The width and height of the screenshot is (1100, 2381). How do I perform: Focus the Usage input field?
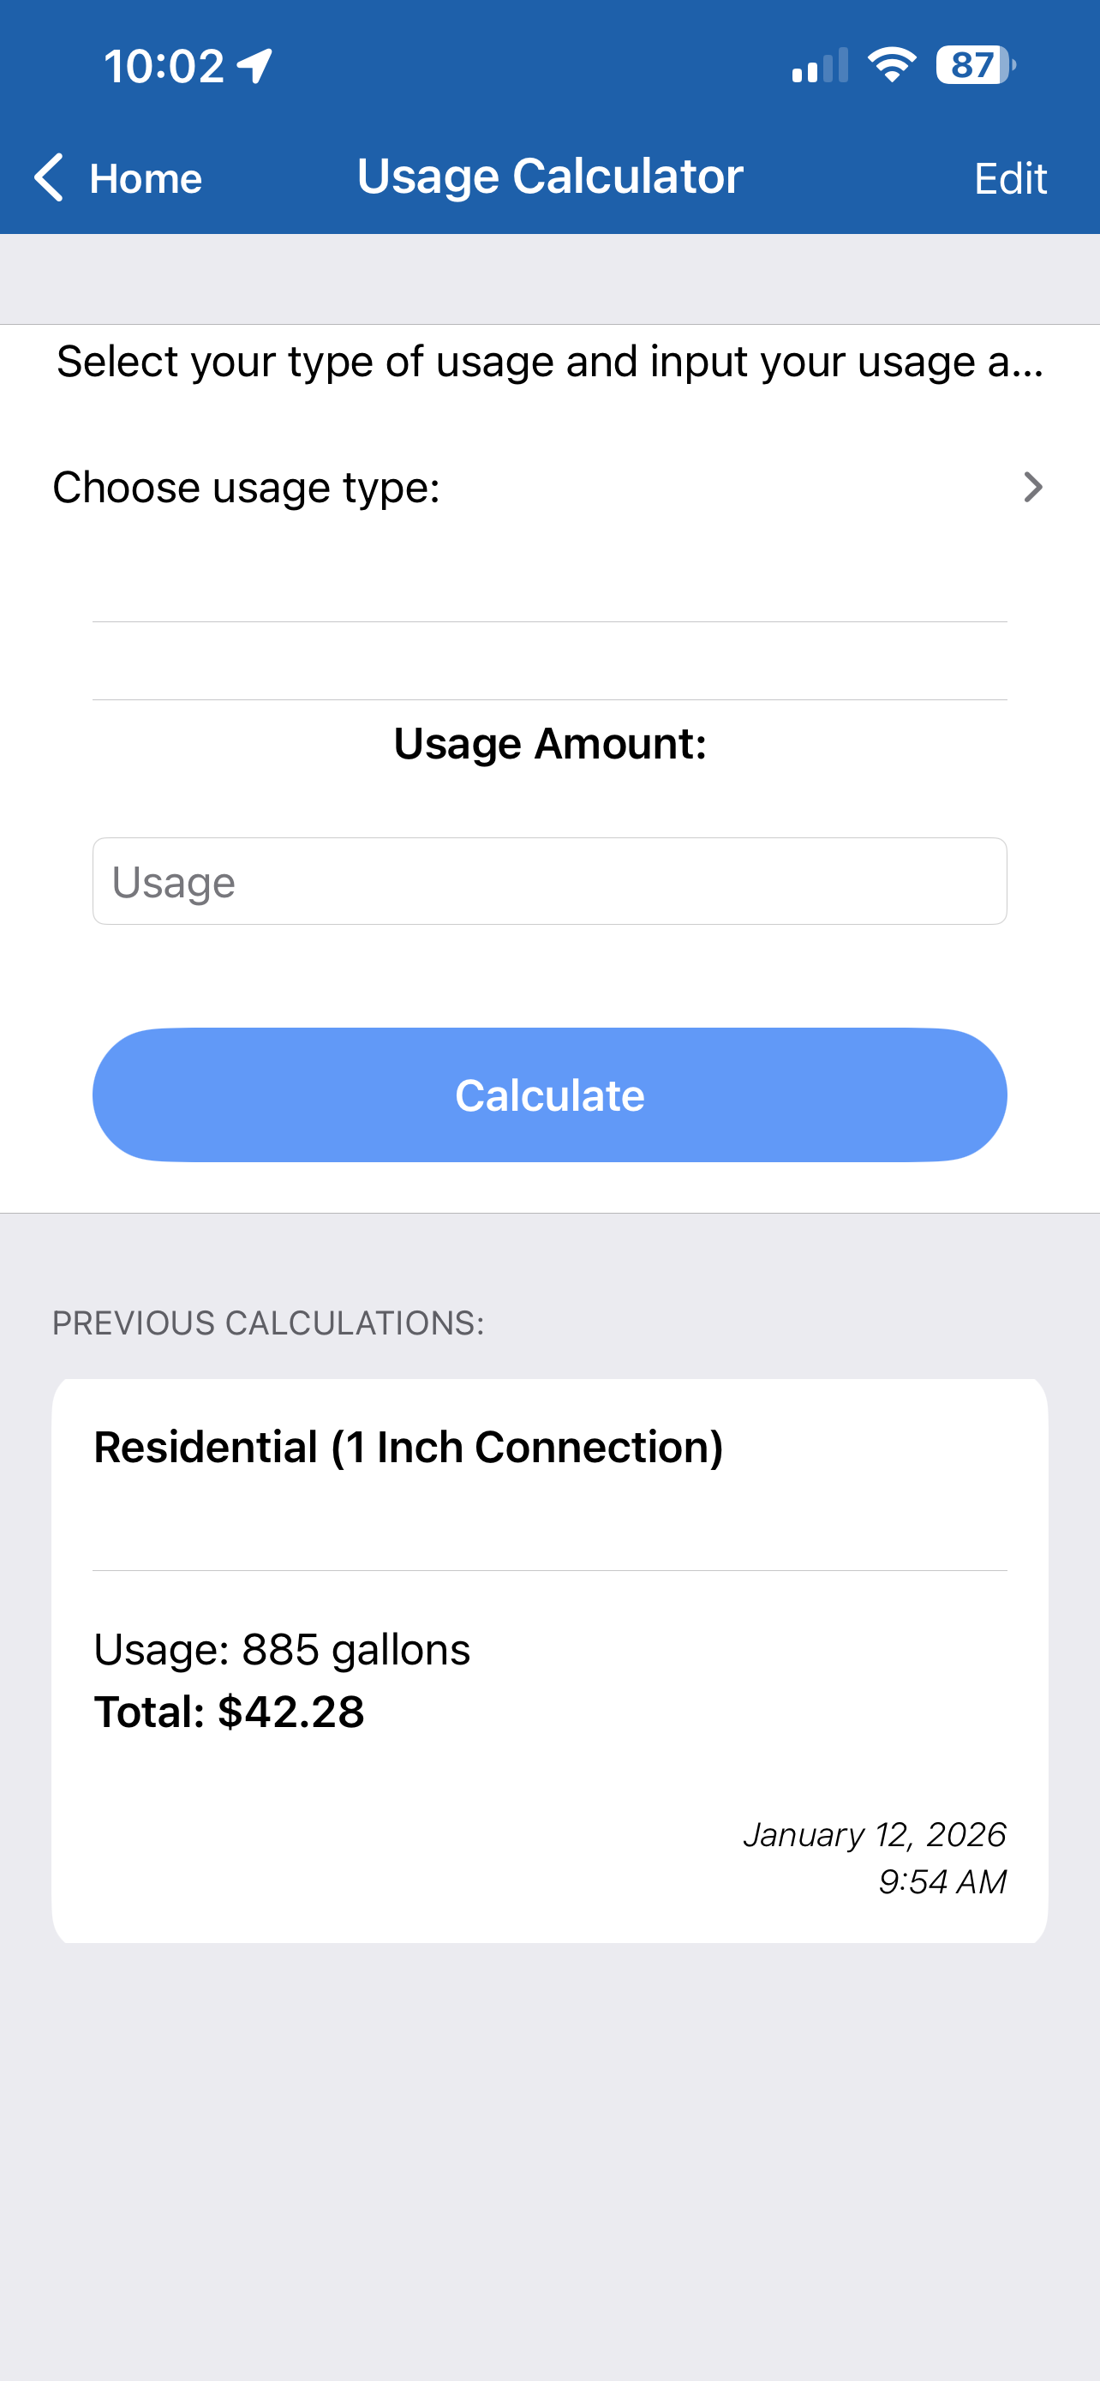click(x=549, y=881)
